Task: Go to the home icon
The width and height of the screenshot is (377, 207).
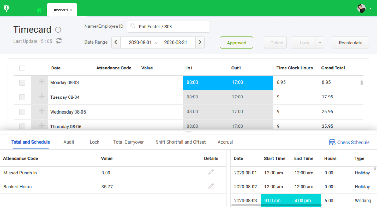Action: pyautogui.click(x=39, y=10)
